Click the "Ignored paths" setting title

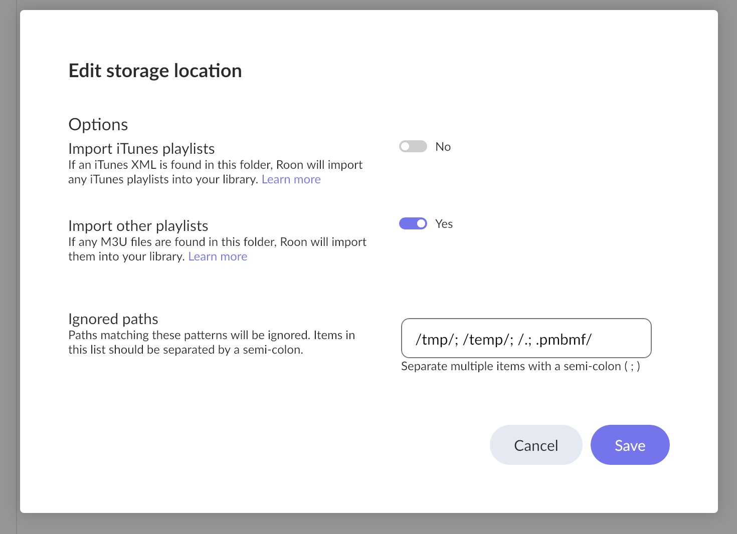click(x=113, y=319)
